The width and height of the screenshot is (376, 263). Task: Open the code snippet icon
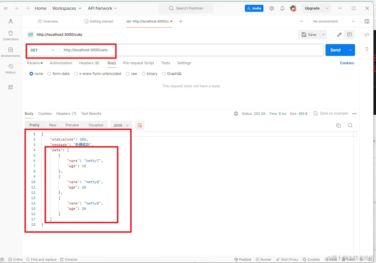pos(367,35)
